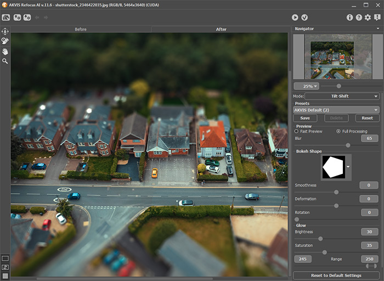The image size is (384, 281).
Task: Open the 25% zoom level dropdown
Action: [306, 86]
